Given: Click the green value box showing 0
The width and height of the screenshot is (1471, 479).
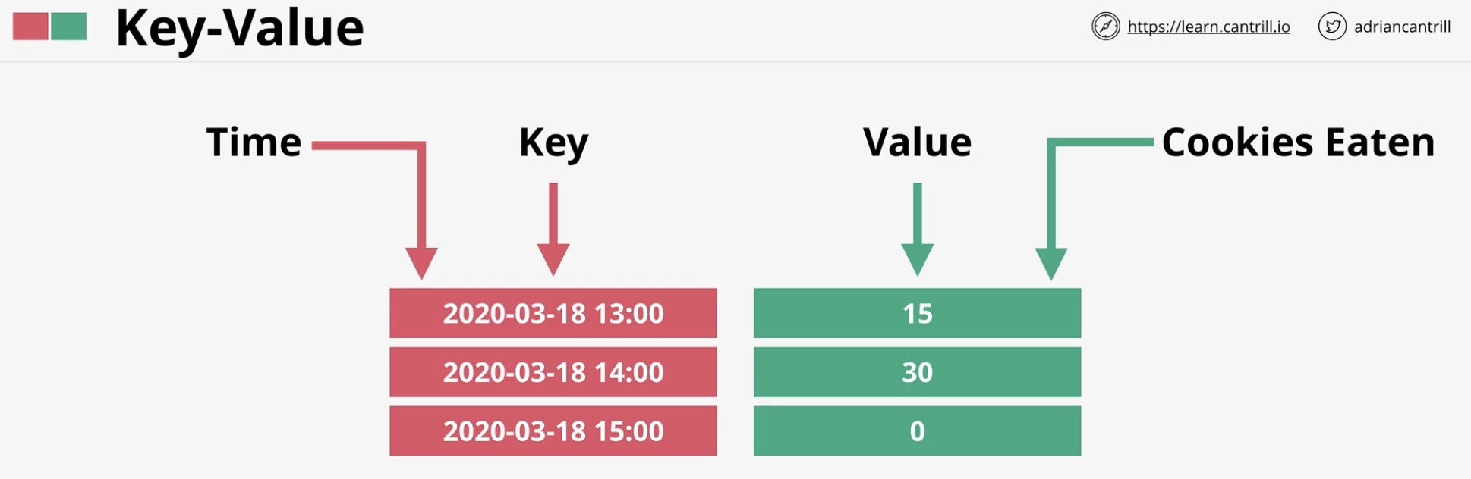Looking at the screenshot, I should (917, 431).
